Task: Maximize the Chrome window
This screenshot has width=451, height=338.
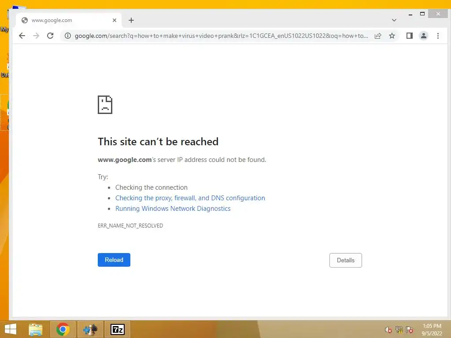Action: [x=422, y=14]
